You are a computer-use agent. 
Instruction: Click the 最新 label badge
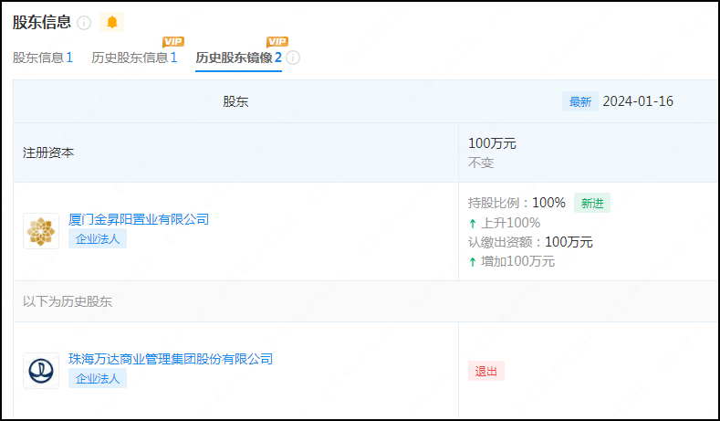(x=580, y=101)
